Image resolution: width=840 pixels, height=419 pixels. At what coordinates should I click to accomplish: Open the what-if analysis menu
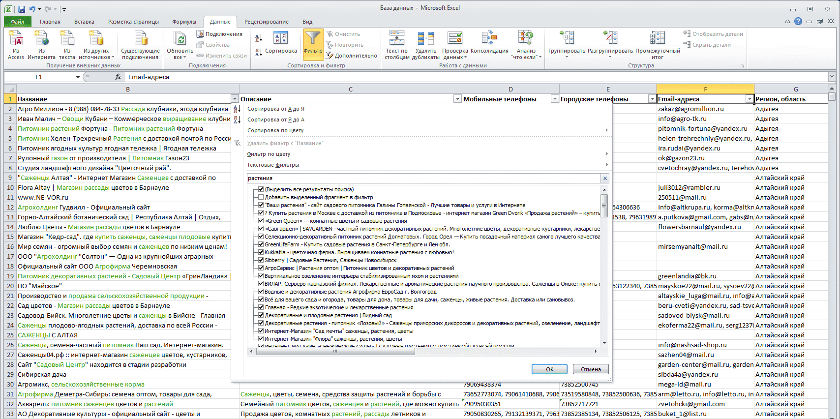(x=526, y=45)
